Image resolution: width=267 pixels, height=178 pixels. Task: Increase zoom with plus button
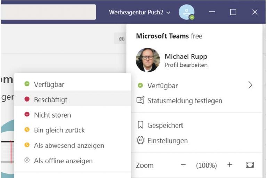pyautogui.click(x=230, y=164)
